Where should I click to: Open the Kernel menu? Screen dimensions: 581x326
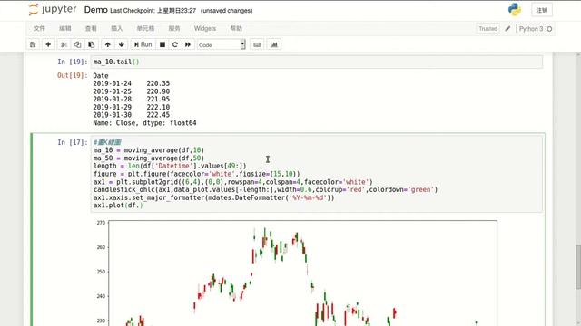point(174,28)
